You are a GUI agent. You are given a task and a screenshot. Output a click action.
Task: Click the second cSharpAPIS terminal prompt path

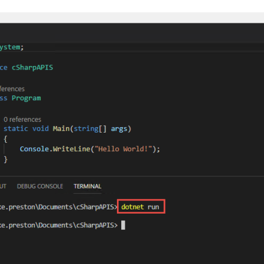point(59,225)
